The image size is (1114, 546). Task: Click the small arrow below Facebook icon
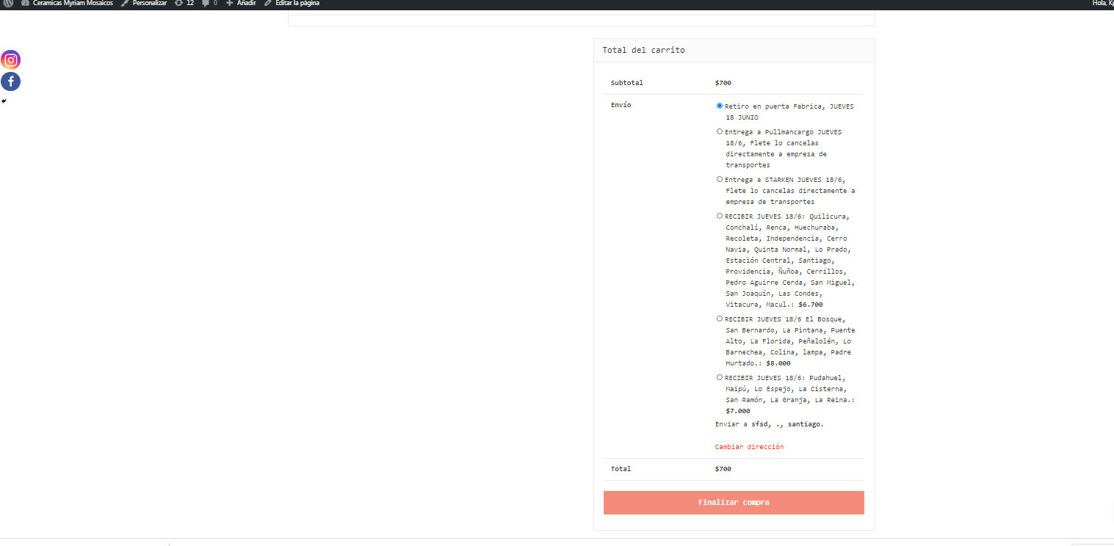[4, 101]
